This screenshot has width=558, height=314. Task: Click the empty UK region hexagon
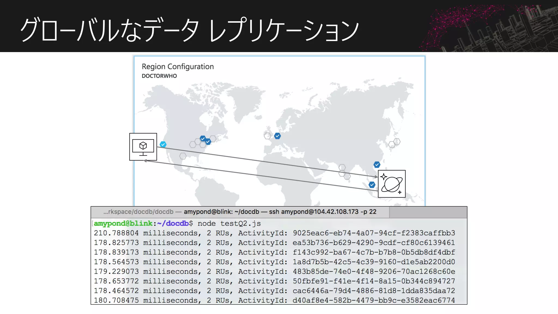pos(268,135)
